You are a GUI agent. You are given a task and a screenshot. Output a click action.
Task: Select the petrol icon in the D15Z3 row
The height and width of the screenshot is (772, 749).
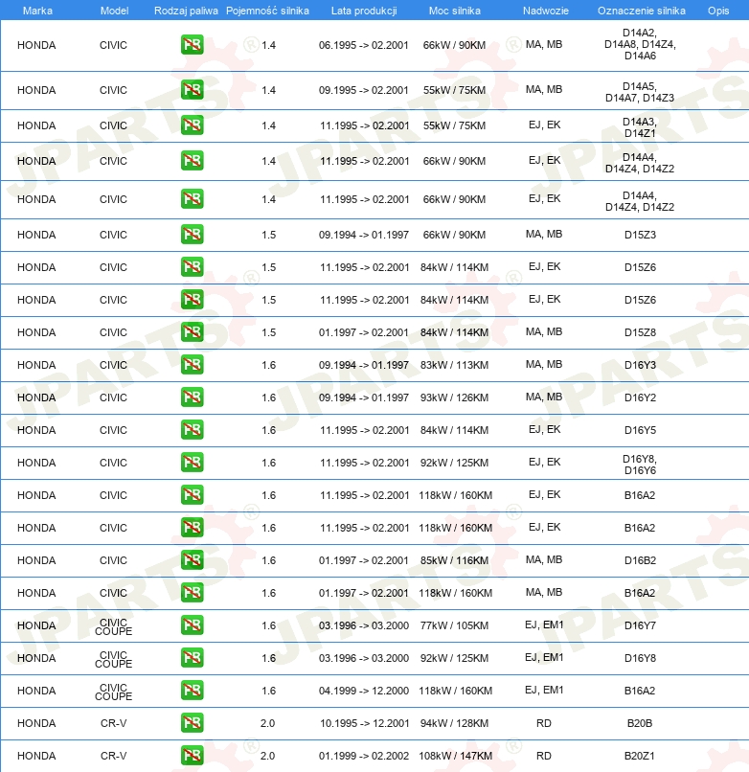pyautogui.click(x=193, y=235)
